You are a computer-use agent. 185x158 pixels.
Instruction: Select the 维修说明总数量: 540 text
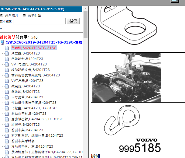(19, 37)
